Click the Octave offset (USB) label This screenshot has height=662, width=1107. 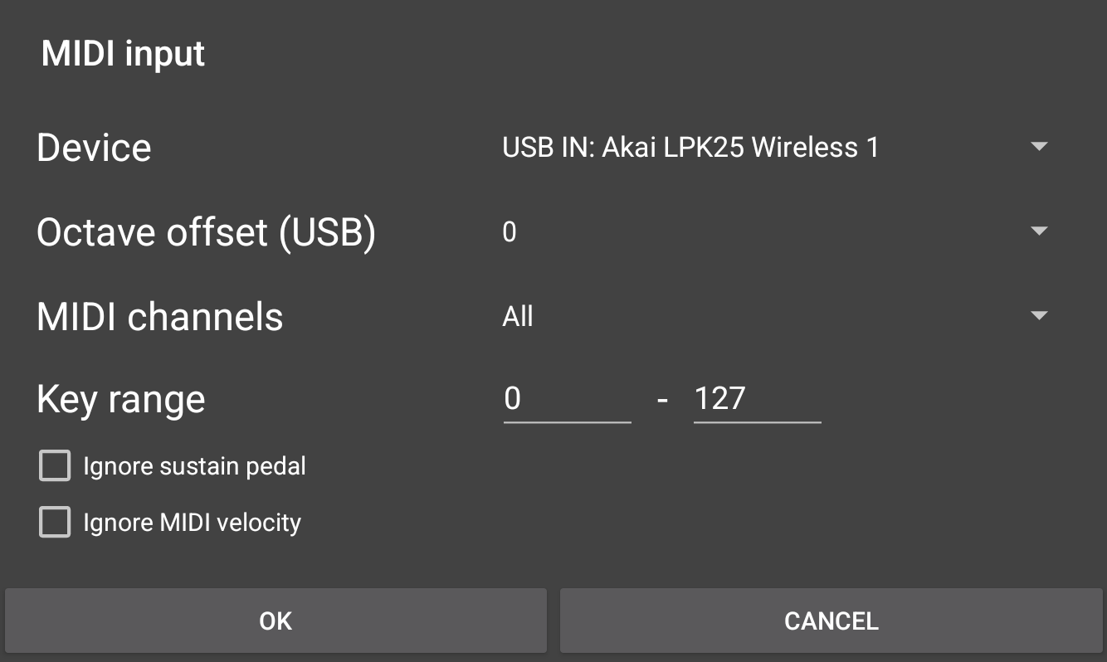coord(206,233)
